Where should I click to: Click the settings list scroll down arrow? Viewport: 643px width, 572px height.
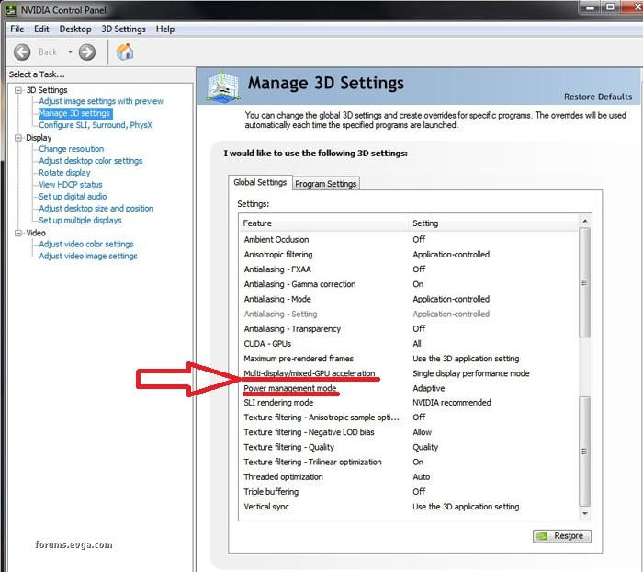click(x=585, y=513)
